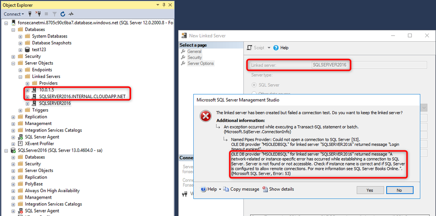
Task: Click the PolyBase folder icon
Action: (x=21, y=184)
